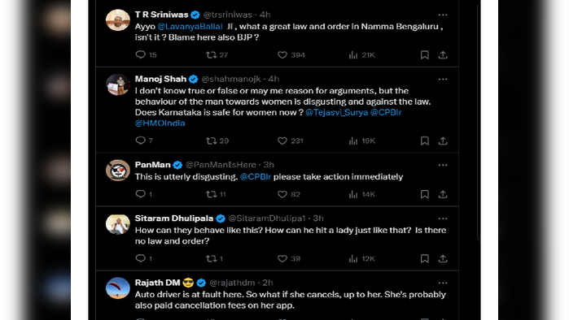This screenshot has height=320, width=569.
Task: Open more options on Manoj Shah tweet
Action: 443,80
